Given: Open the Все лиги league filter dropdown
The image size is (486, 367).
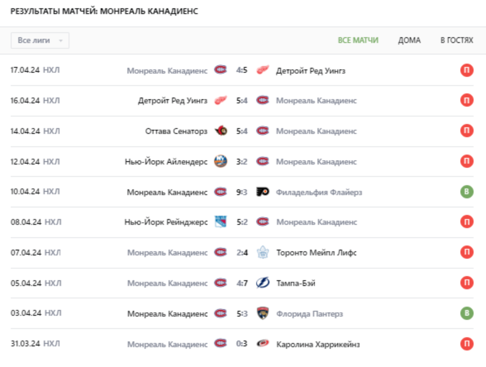Looking at the screenshot, I should point(40,40).
